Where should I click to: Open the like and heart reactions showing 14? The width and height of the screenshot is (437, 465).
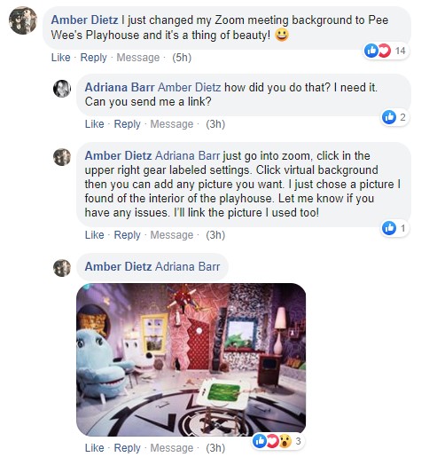386,51
